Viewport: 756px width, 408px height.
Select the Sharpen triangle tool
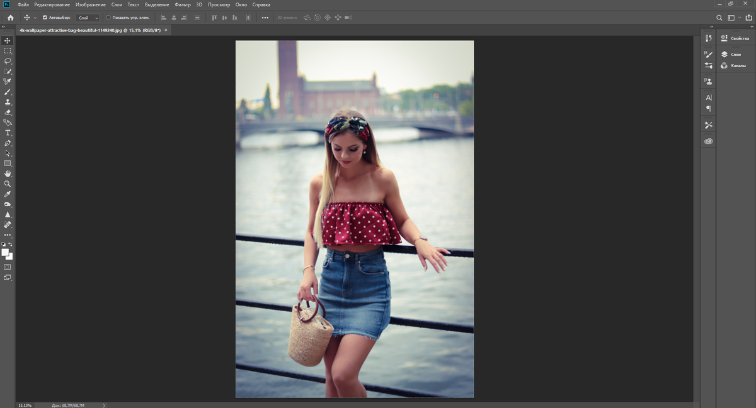click(x=8, y=214)
